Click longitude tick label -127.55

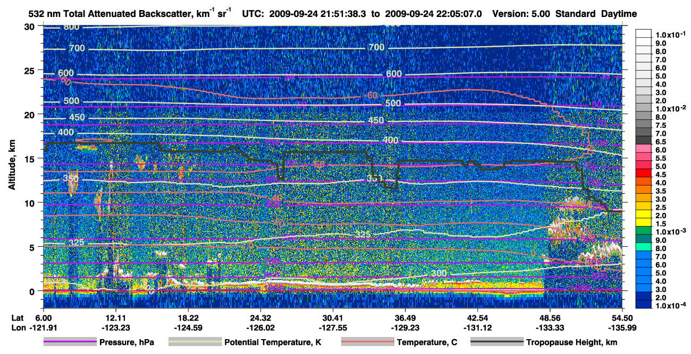tap(332, 327)
